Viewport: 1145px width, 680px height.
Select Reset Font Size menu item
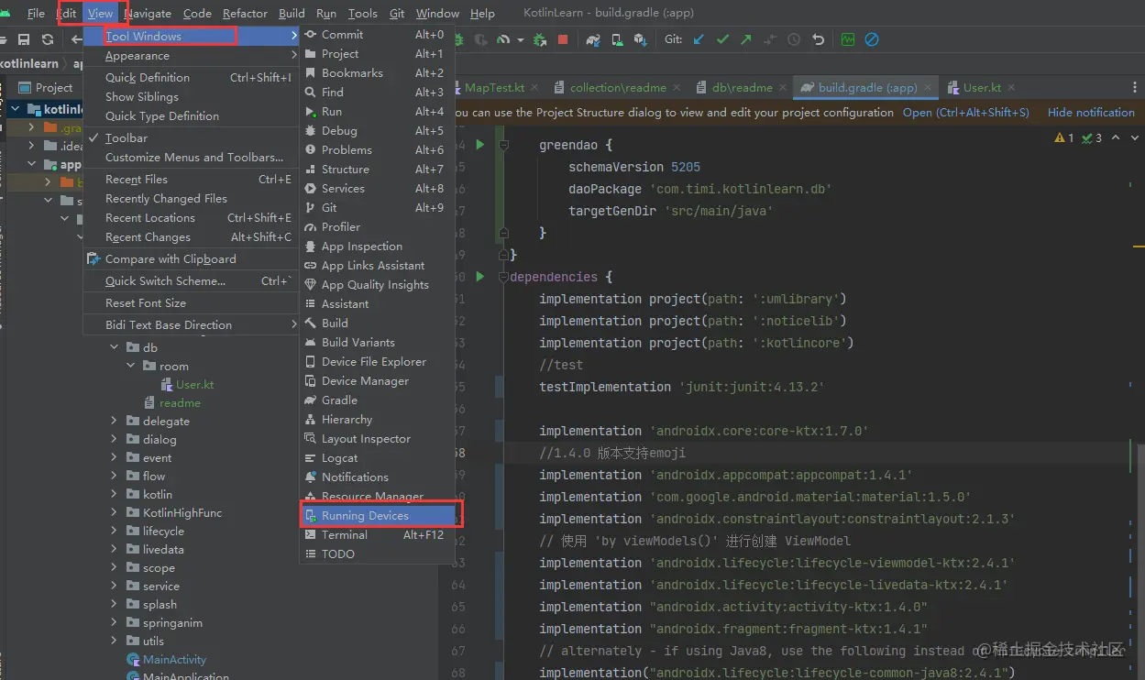(x=191, y=302)
